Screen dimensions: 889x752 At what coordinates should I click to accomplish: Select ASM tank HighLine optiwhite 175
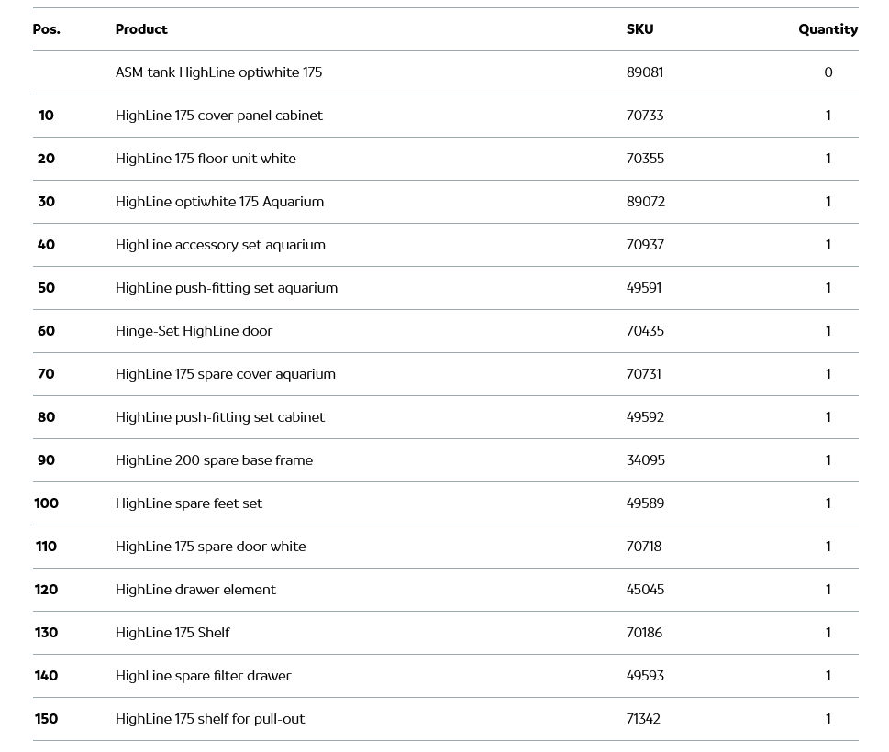[218, 72]
